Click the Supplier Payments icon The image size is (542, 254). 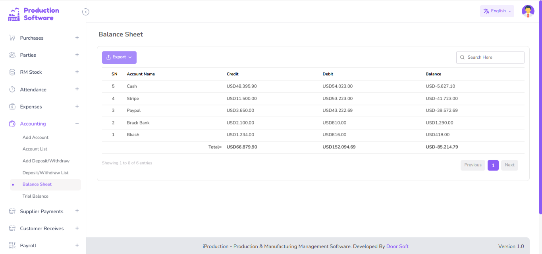(12, 211)
